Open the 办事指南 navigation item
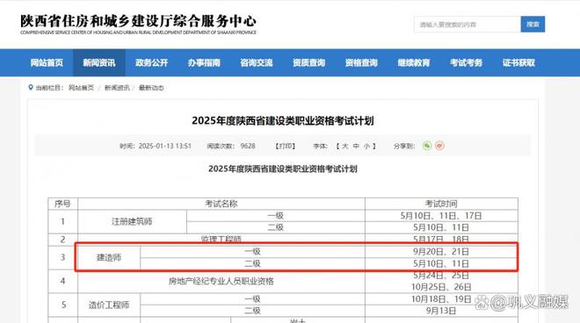 pos(204,63)
